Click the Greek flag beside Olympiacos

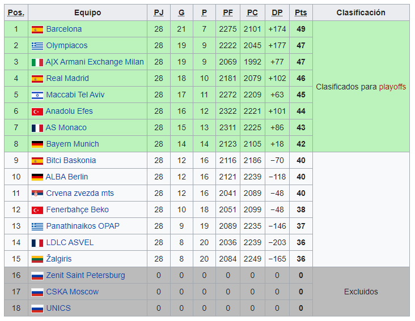click(x=37, y=46)
